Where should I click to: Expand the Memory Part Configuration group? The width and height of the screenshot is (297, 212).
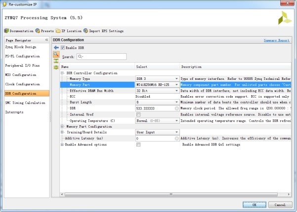(x=62, y=126)
